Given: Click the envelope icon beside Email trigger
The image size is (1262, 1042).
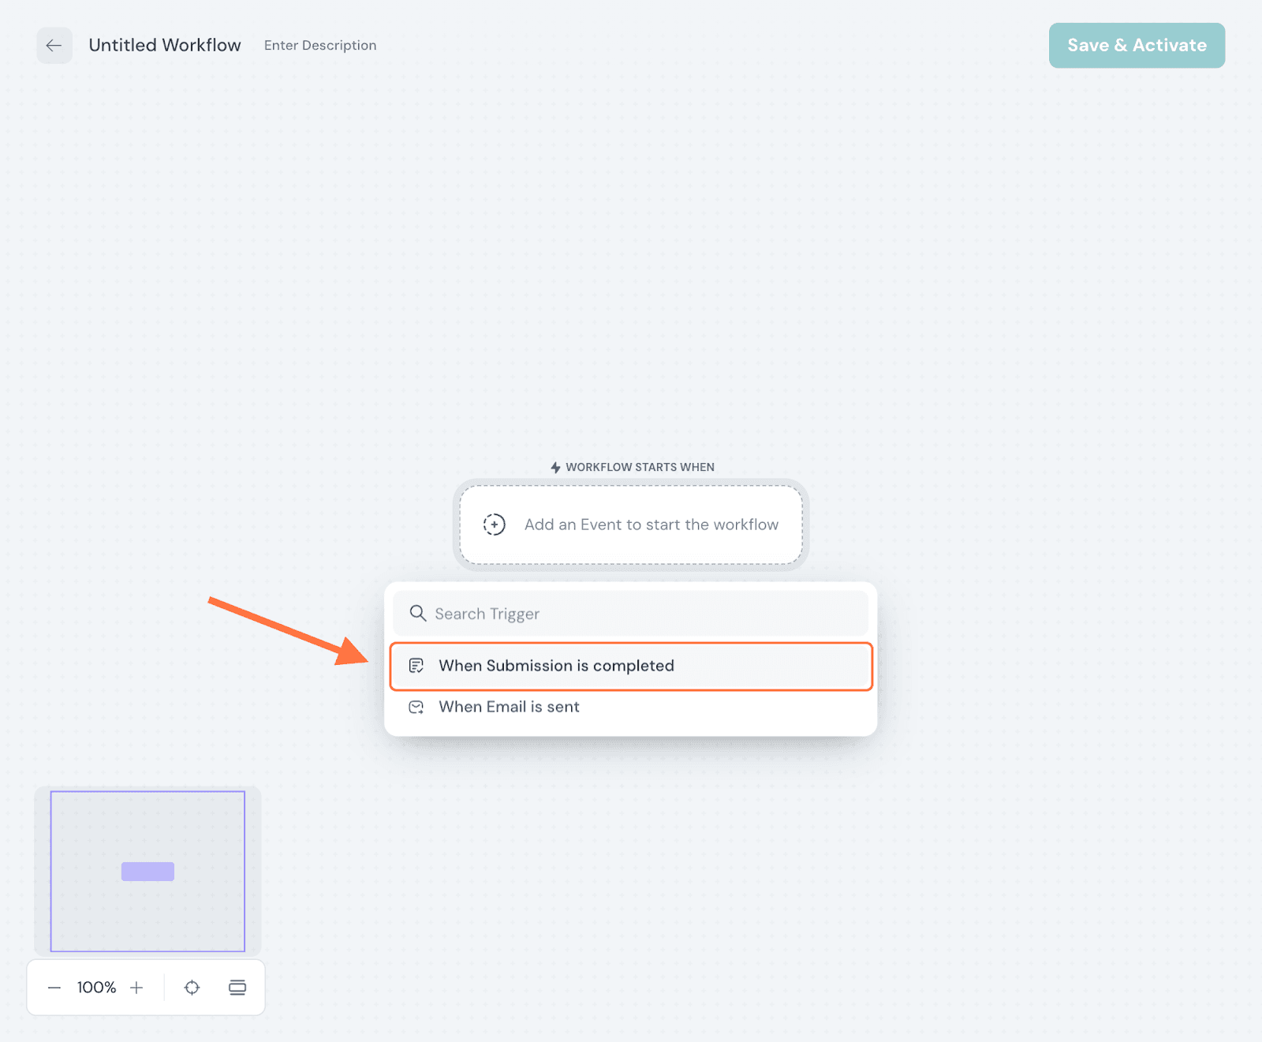Looking at the screenshot, I should pyautogui.click(x=416, y=707).
